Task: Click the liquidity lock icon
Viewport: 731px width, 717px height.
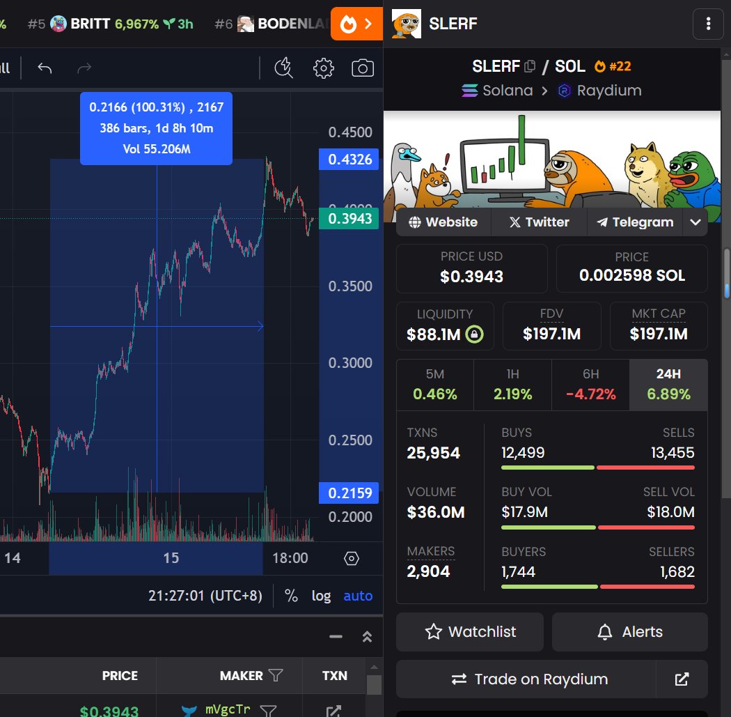Action: coord(475,334)
